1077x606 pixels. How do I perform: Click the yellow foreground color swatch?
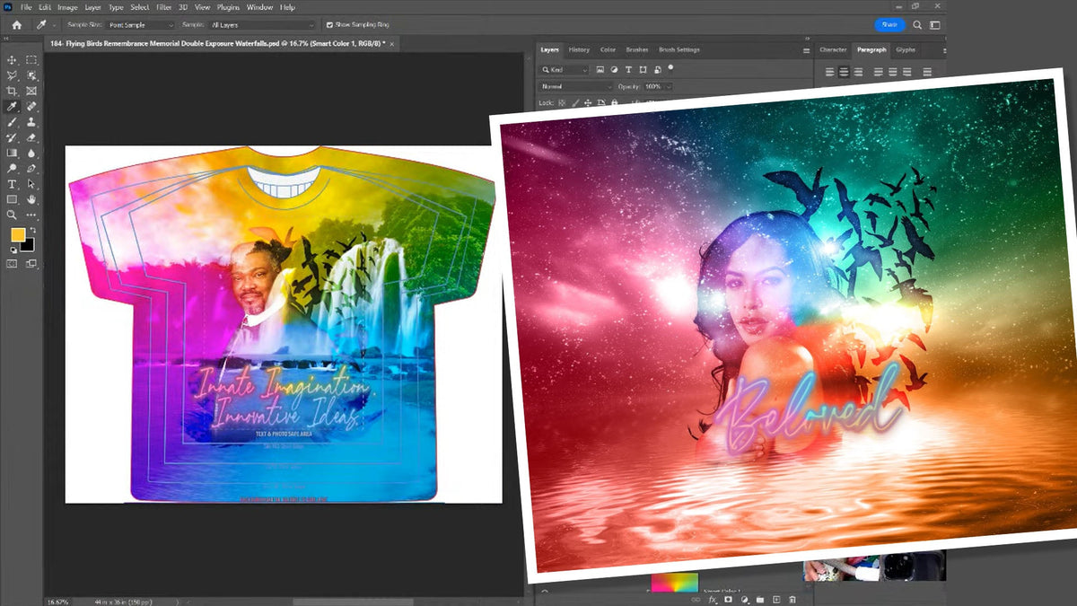coord(17,233)
